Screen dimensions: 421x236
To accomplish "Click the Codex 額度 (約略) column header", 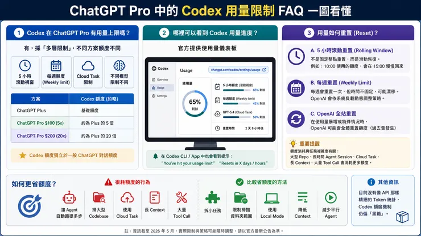I will tap(101, 99).
